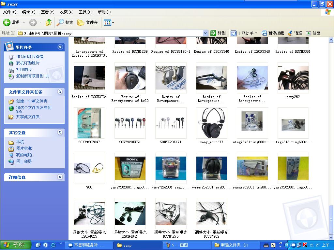Click the Back arrow icon

pyautogui.click(x=7, y=22)
